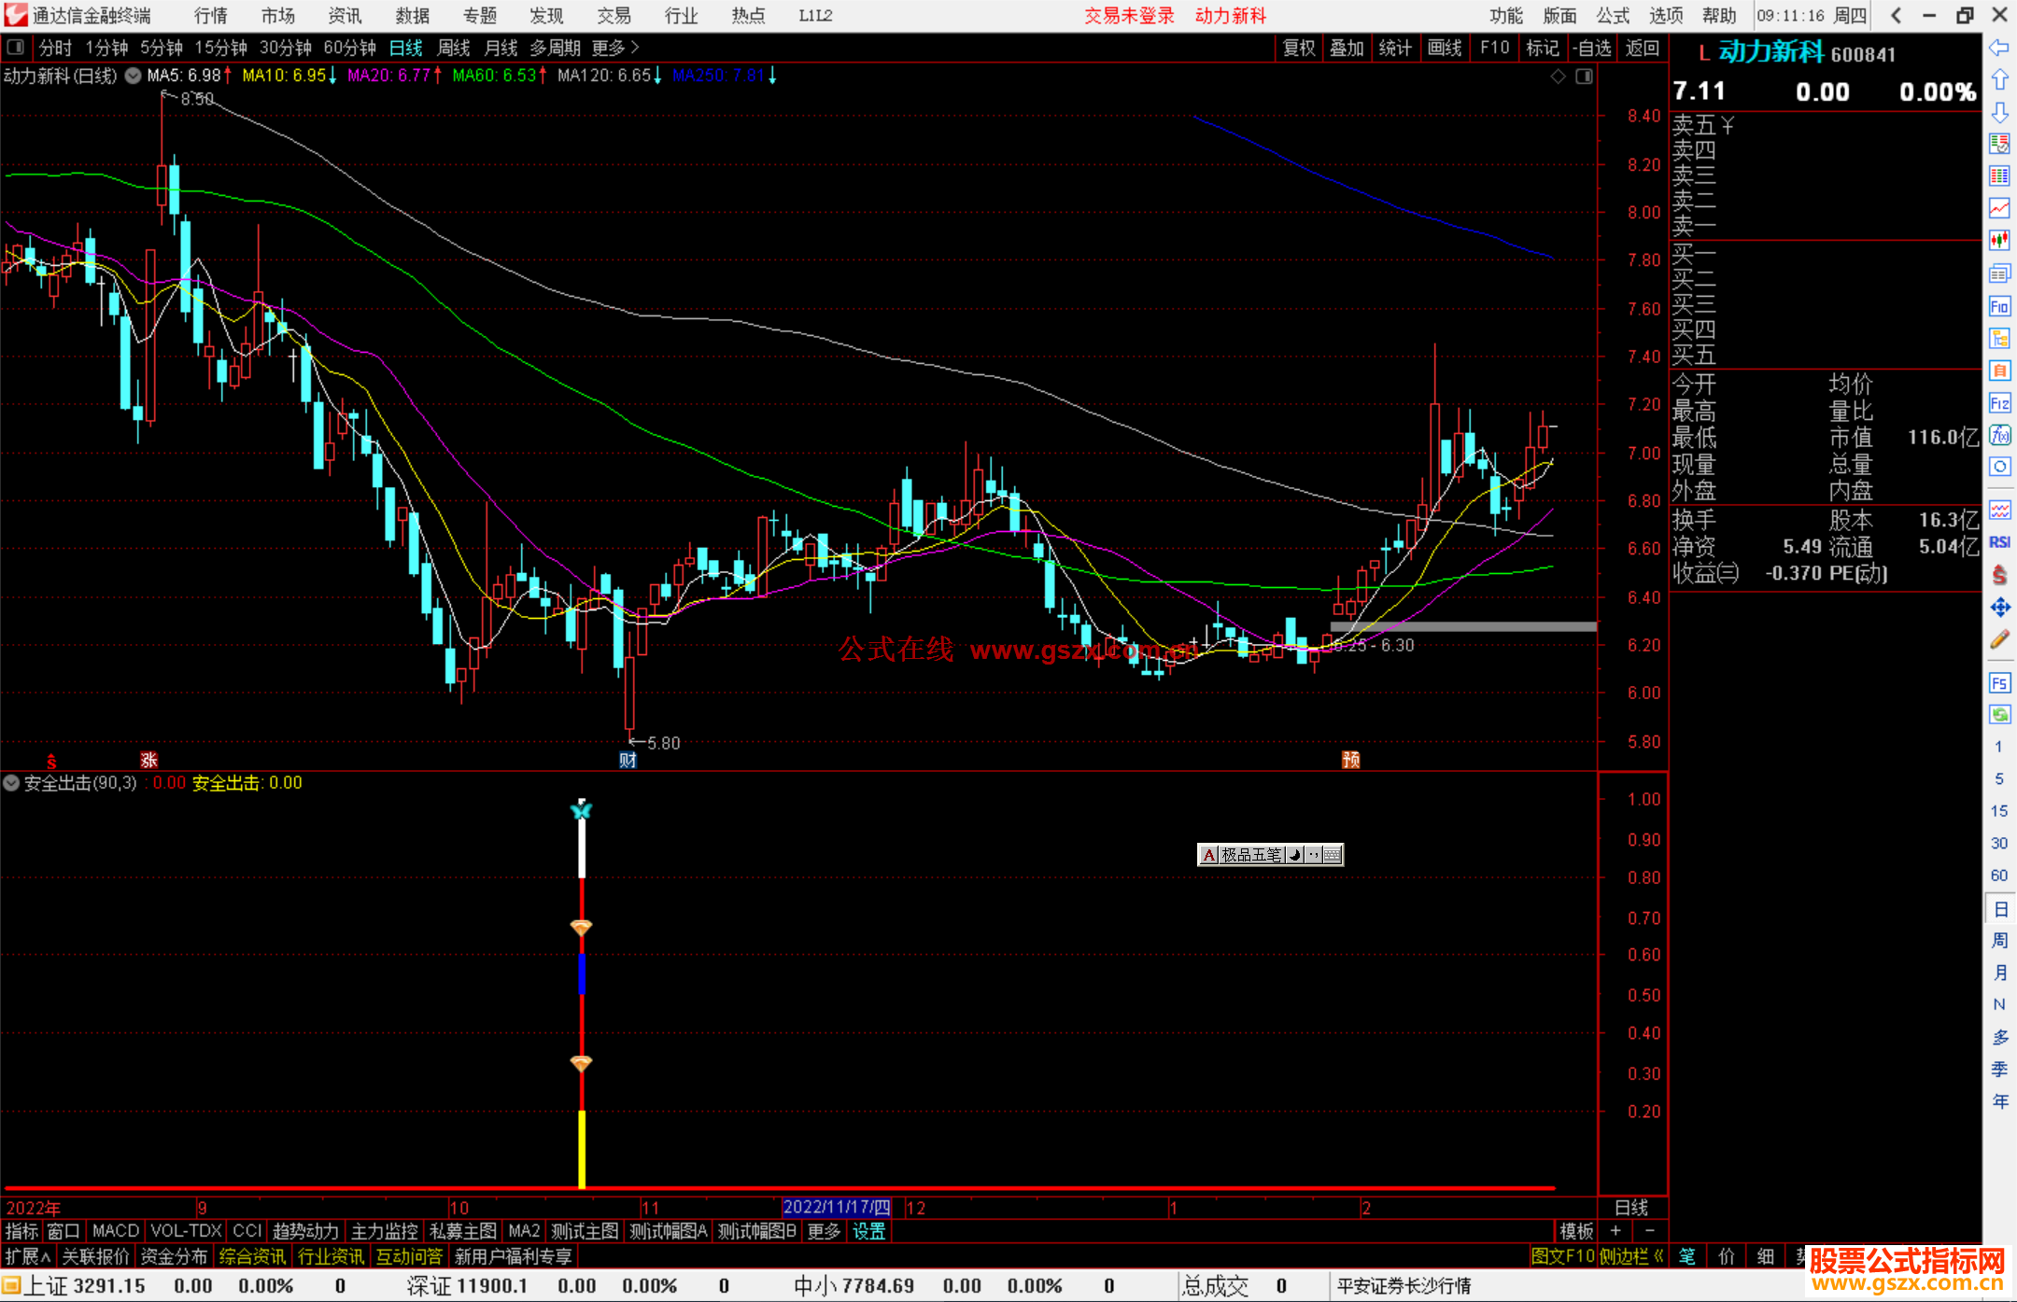Expand the 更多 timeframe options

pos(614,47)
